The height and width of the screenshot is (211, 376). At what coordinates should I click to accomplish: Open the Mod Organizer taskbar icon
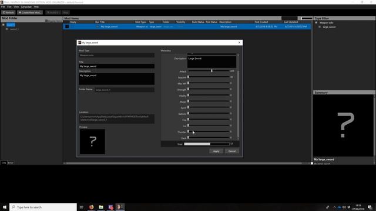click(120, 207)
